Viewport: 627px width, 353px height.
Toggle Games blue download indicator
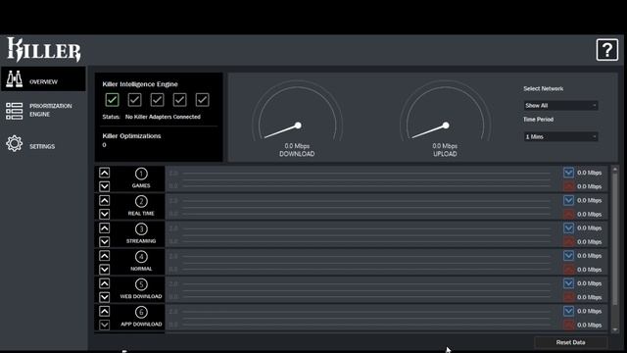[x=568, y=173]
